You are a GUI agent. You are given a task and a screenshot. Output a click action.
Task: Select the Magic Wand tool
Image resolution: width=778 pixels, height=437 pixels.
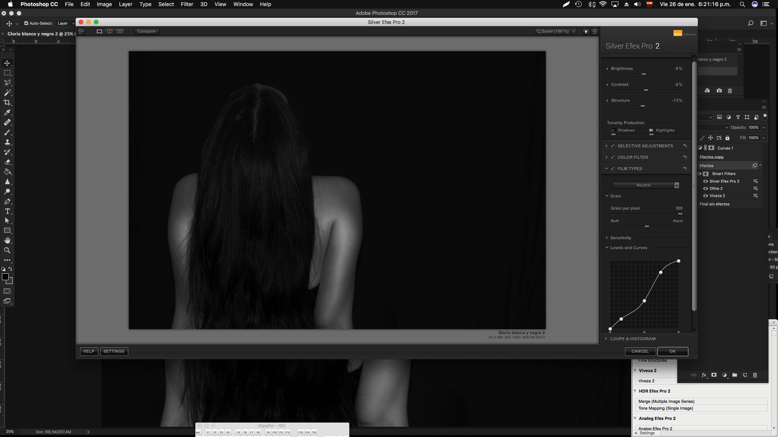point(7,93)
